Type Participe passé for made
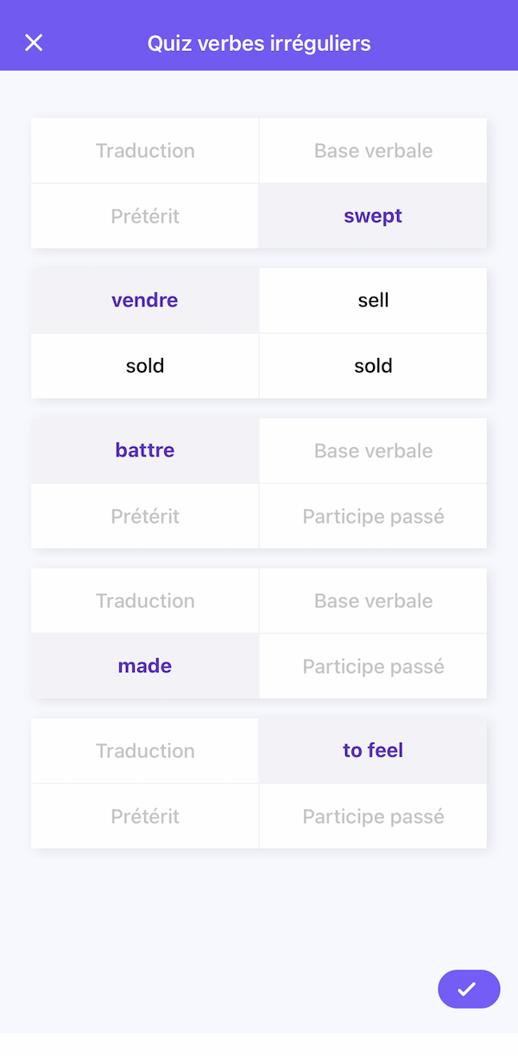Viewport: 518px width, 1056px height. tap(373, 666)
